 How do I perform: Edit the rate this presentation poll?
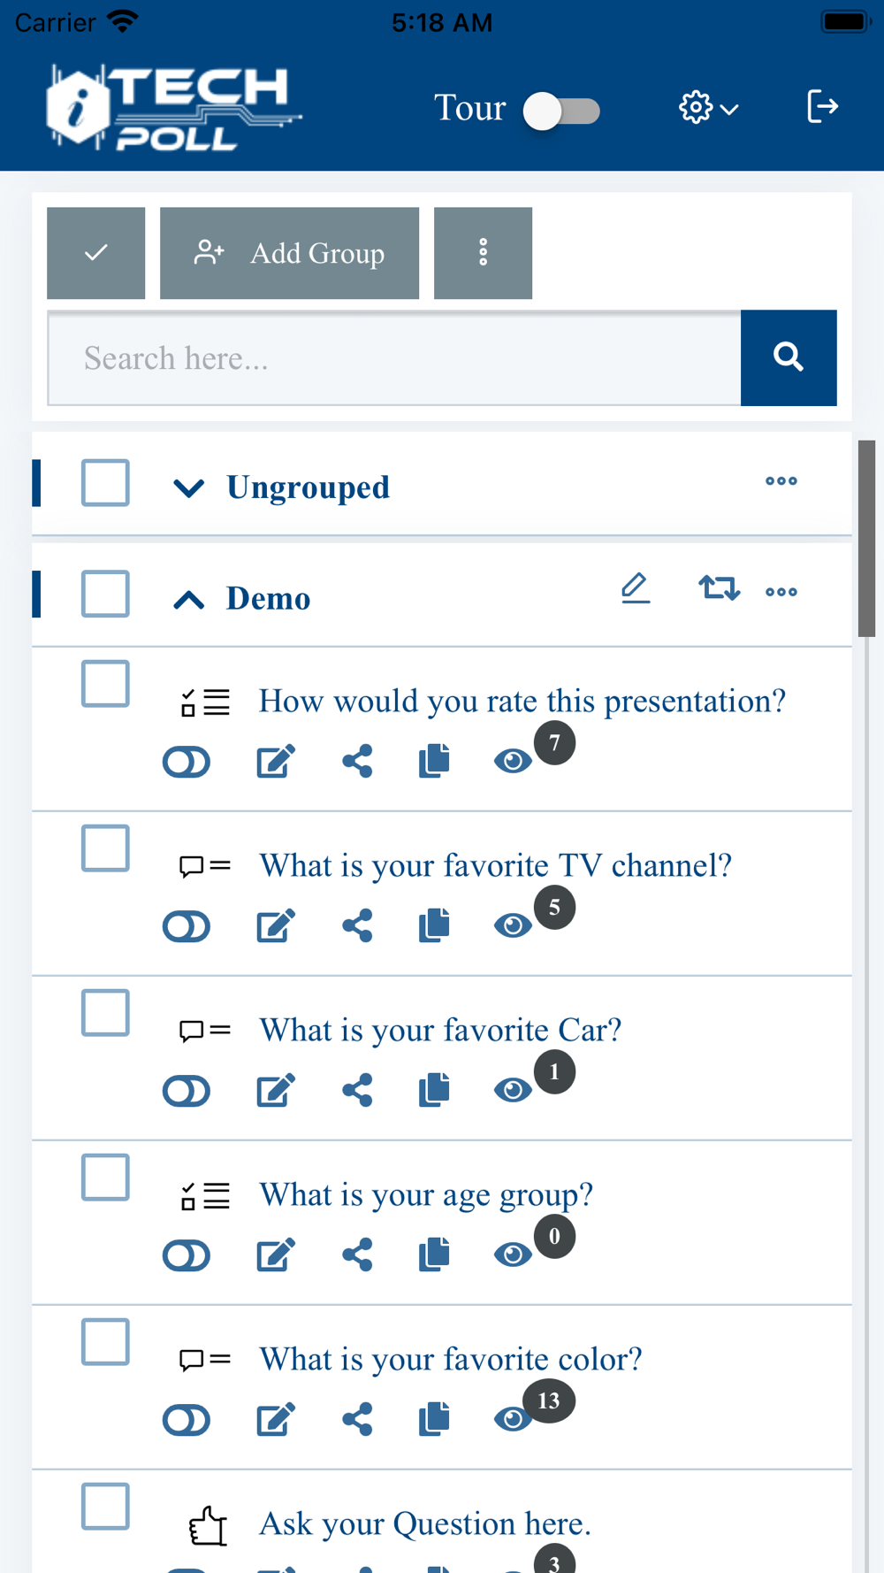click(x=275, y=762)
